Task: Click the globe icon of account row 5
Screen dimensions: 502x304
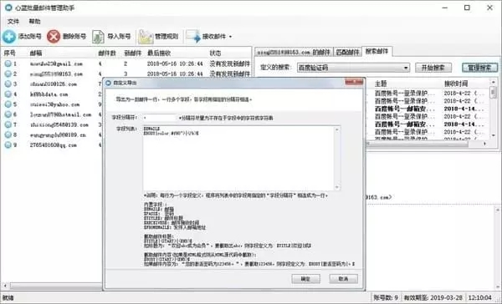Action: click(8, 104)
